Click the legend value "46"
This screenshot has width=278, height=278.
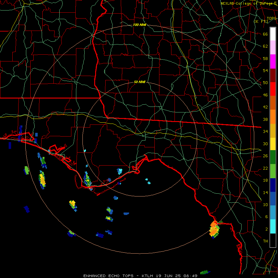point(265,95)
